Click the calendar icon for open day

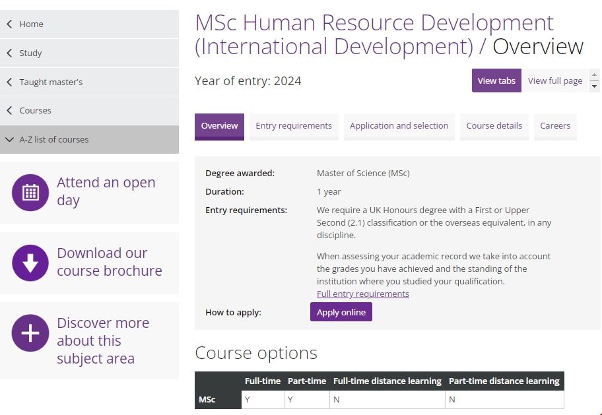coord(30,193)
